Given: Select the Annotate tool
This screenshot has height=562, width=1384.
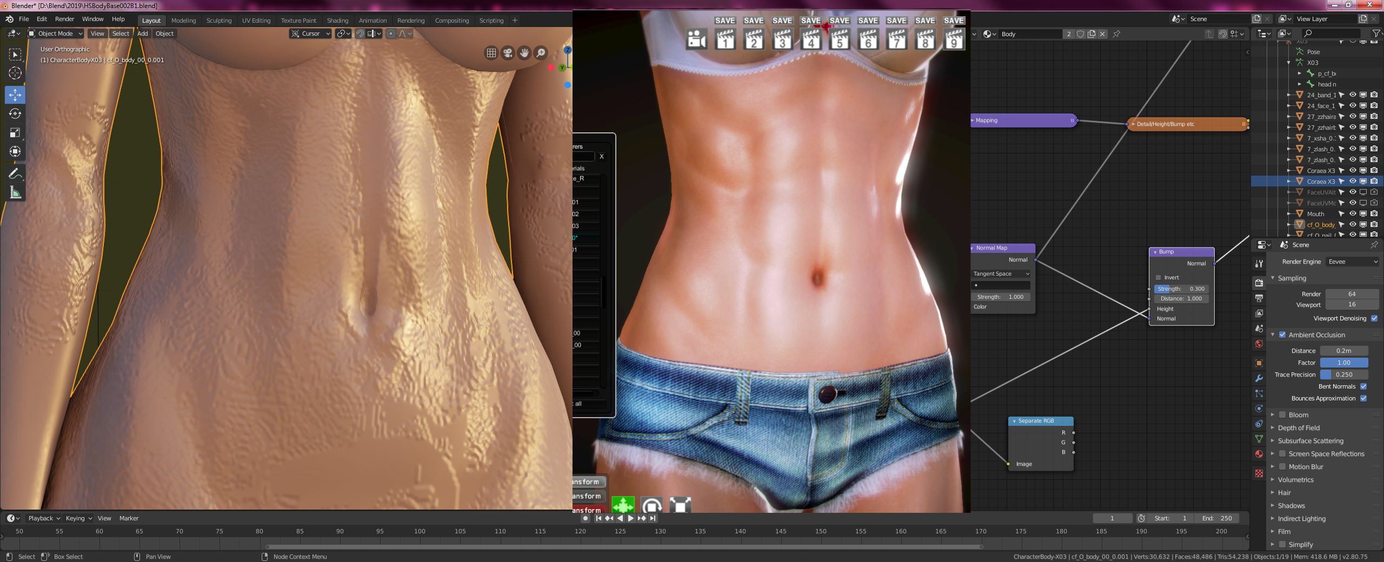Looking at the screenshot, I should [x=15, y=173].
